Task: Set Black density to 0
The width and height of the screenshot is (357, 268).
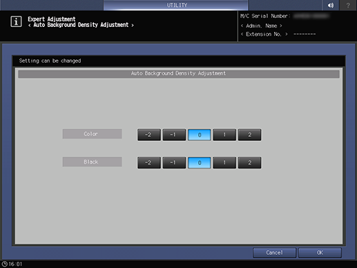Action: (x=200, y=163)
